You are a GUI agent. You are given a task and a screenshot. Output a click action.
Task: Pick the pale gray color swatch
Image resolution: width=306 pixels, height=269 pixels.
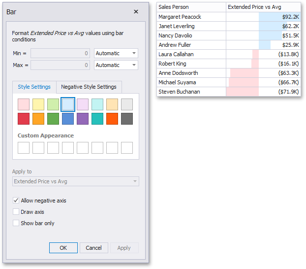pos(127,104)
